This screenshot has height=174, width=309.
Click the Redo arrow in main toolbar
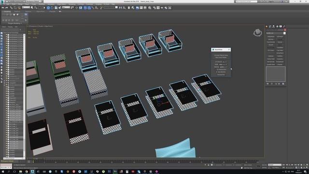(x=6, y=8)
